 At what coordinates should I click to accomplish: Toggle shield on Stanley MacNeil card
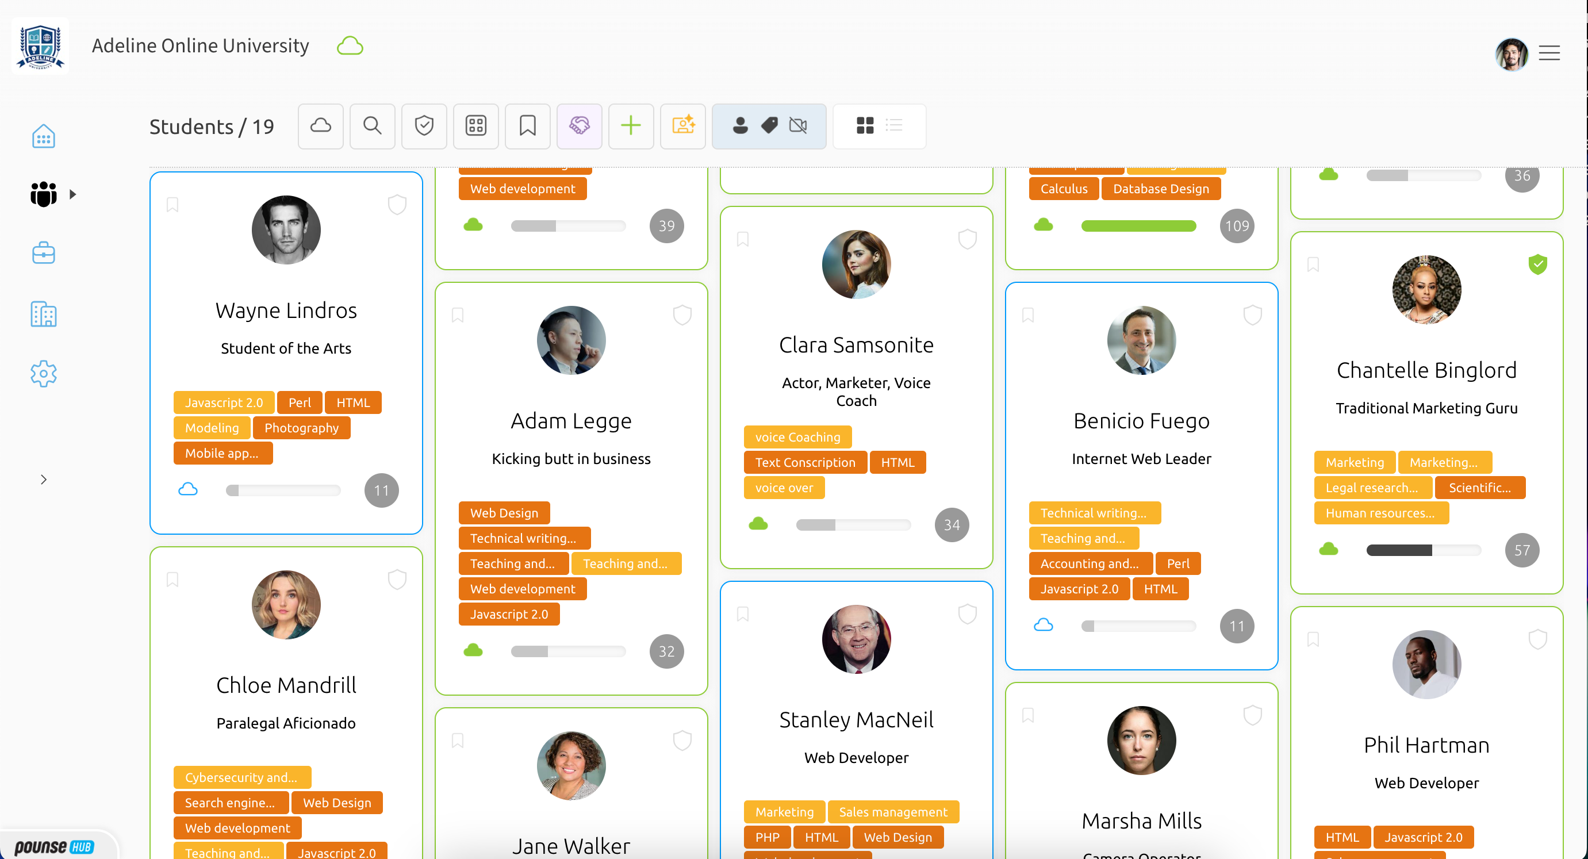[967, 613]
